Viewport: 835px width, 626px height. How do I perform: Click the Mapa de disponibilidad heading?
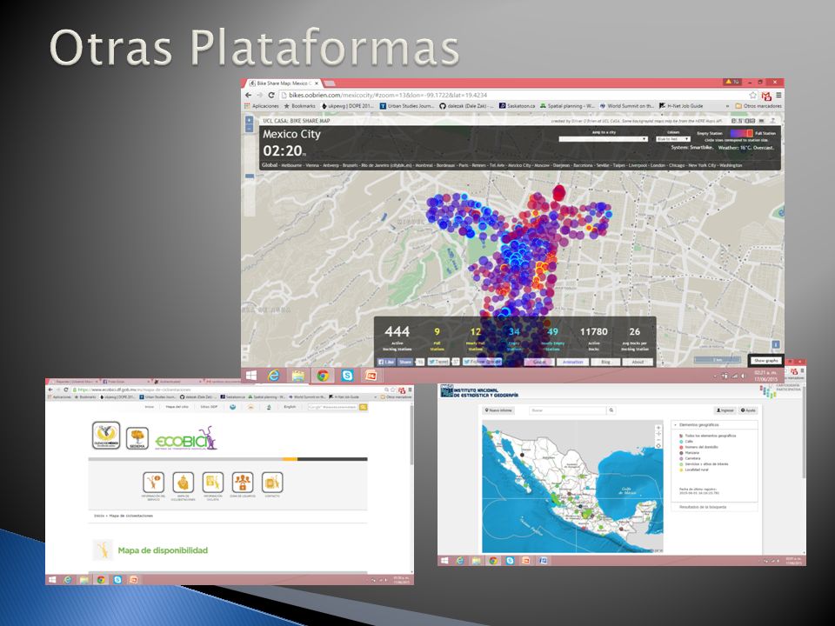point(163,550)
